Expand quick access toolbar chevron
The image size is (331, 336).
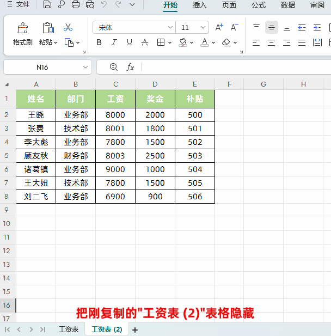[132, 4]
